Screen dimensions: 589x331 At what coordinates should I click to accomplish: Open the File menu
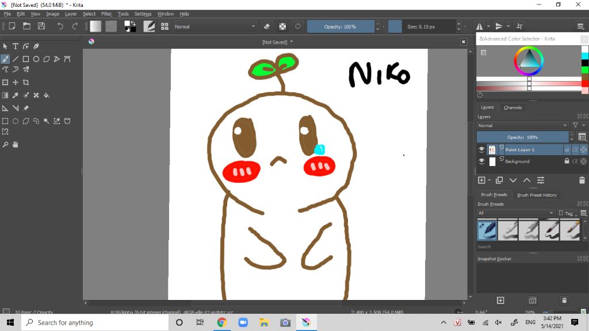pyautogui.click(x=7, y=14)
